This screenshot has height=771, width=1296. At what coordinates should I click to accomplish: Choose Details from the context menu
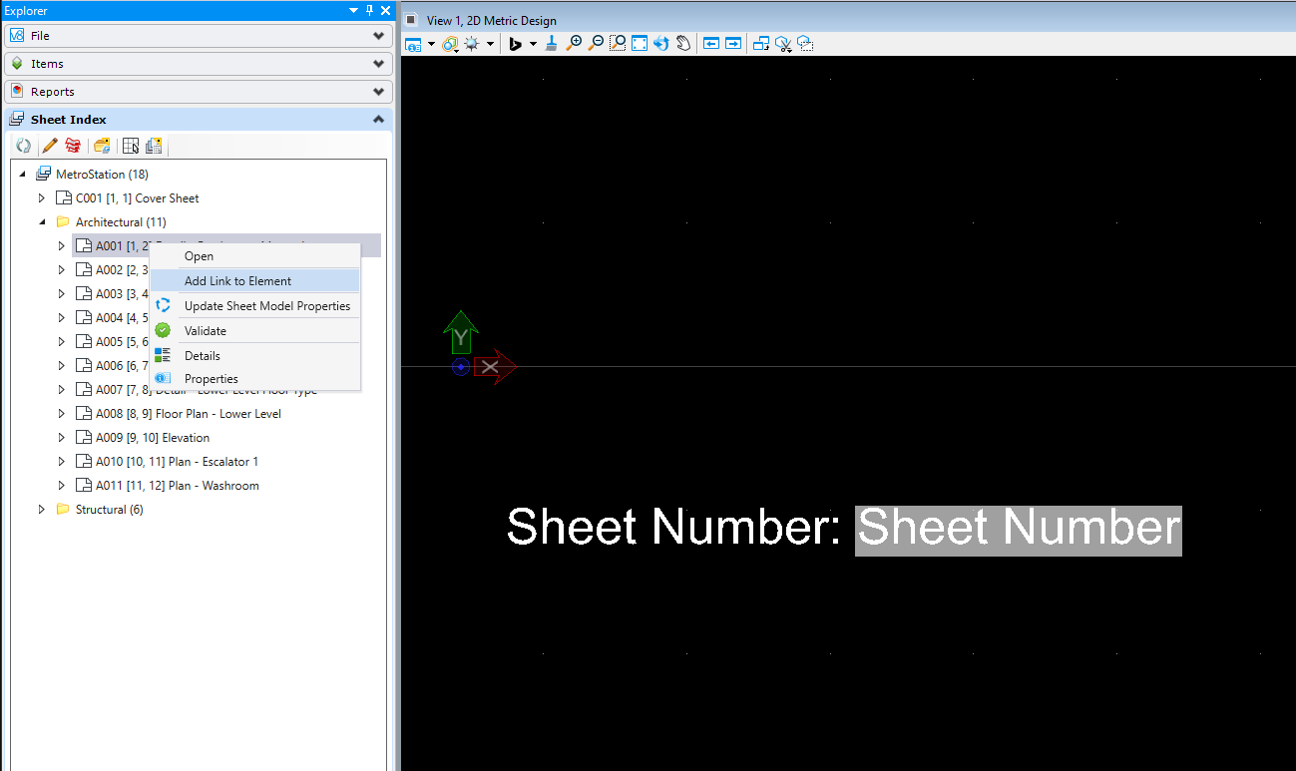[254, 356]
